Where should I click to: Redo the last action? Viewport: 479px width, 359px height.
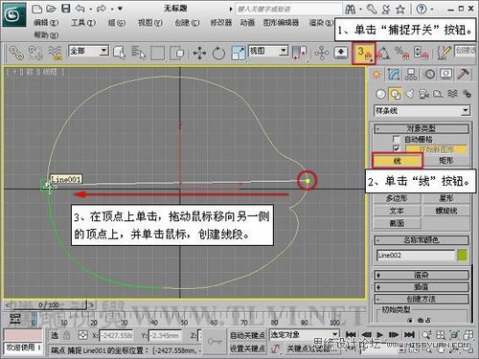click(102, 9)
